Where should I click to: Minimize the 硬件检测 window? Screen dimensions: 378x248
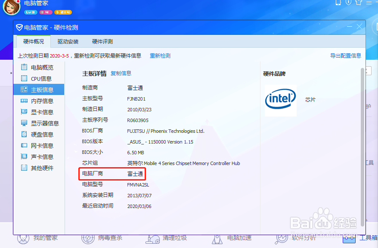(x=350, y=26)
